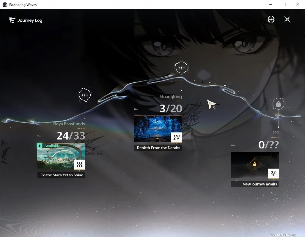
Task: Open the To the Stars Yet to Shine thumbnail
Action: (61, 156)
